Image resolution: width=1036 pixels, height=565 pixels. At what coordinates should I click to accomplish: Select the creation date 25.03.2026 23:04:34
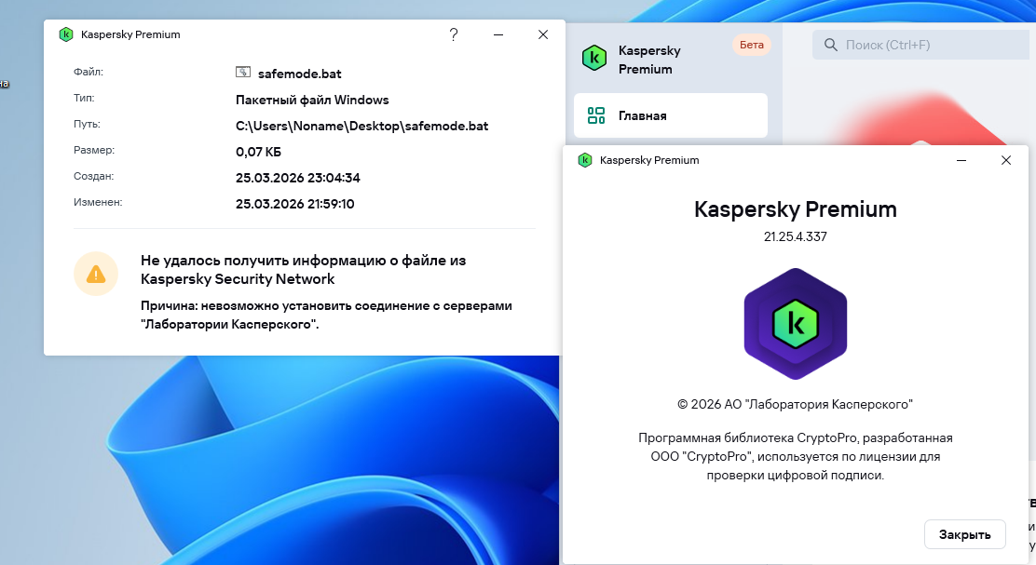[298, 178]
